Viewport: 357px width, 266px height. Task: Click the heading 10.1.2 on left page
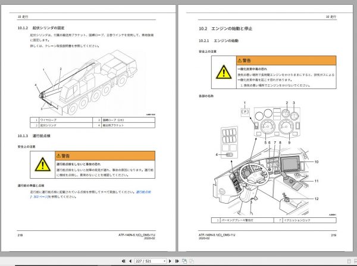41,28
